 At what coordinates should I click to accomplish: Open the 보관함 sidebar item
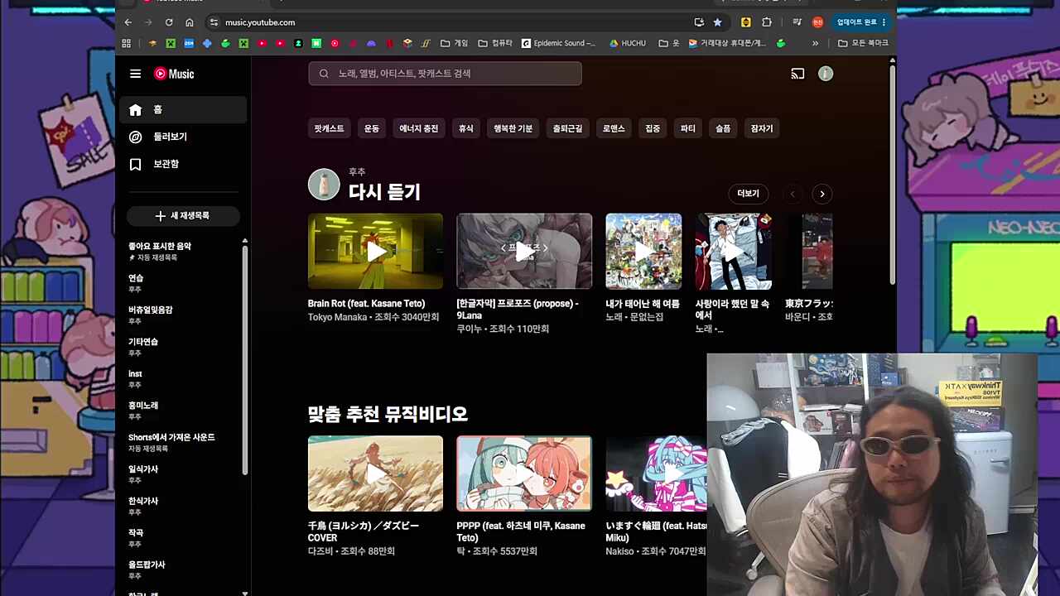pyautogui.click(x=183, y=164)
